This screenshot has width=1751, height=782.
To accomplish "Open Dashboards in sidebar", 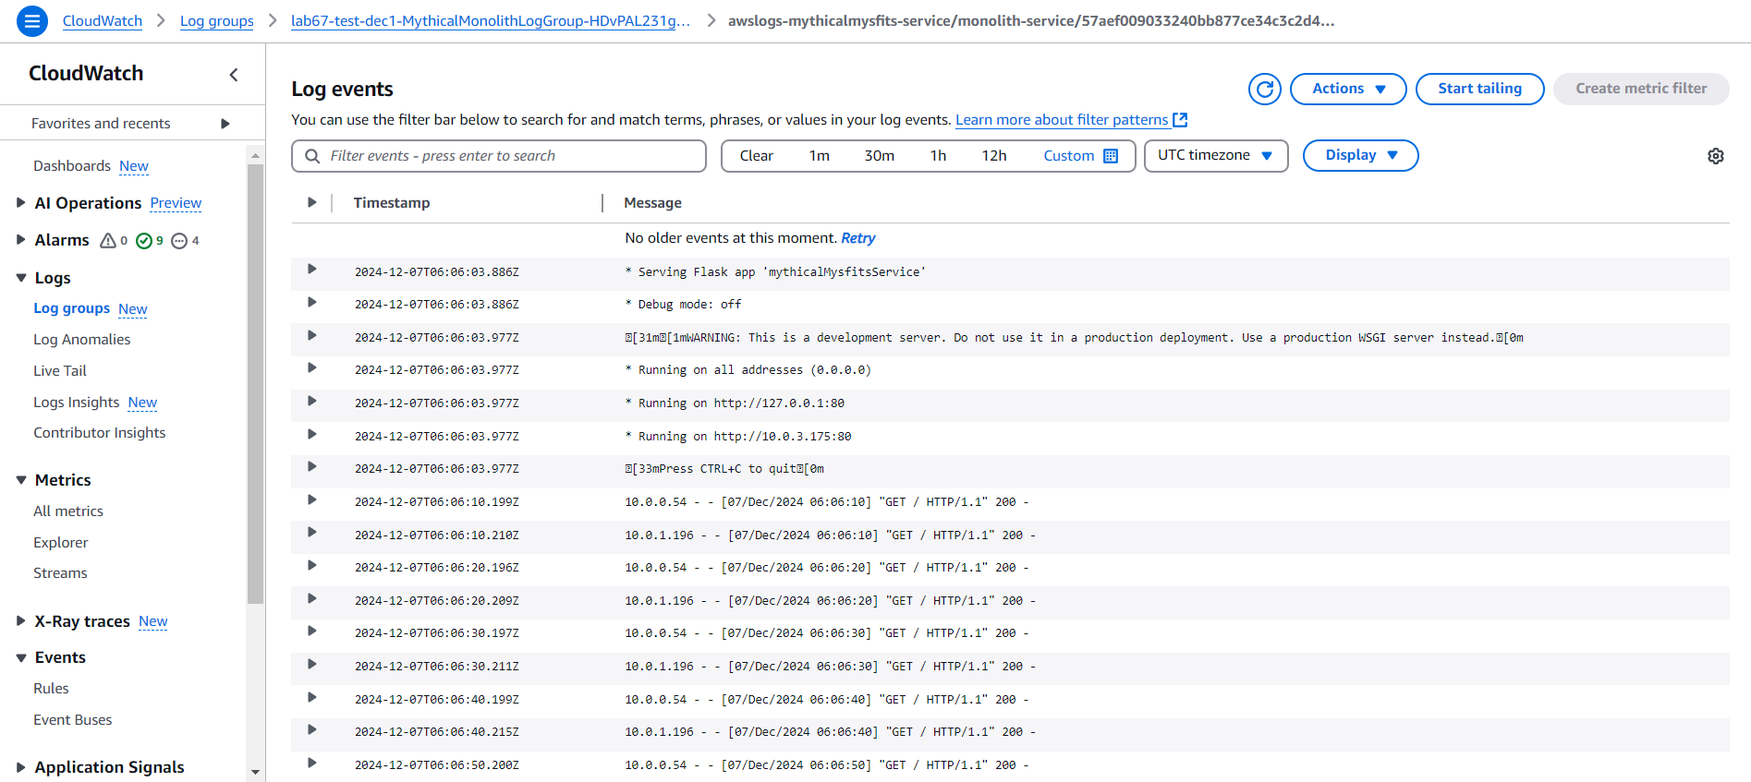I will 72,166.
